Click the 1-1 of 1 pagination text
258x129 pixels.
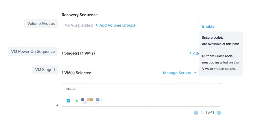tap(207, 113)
